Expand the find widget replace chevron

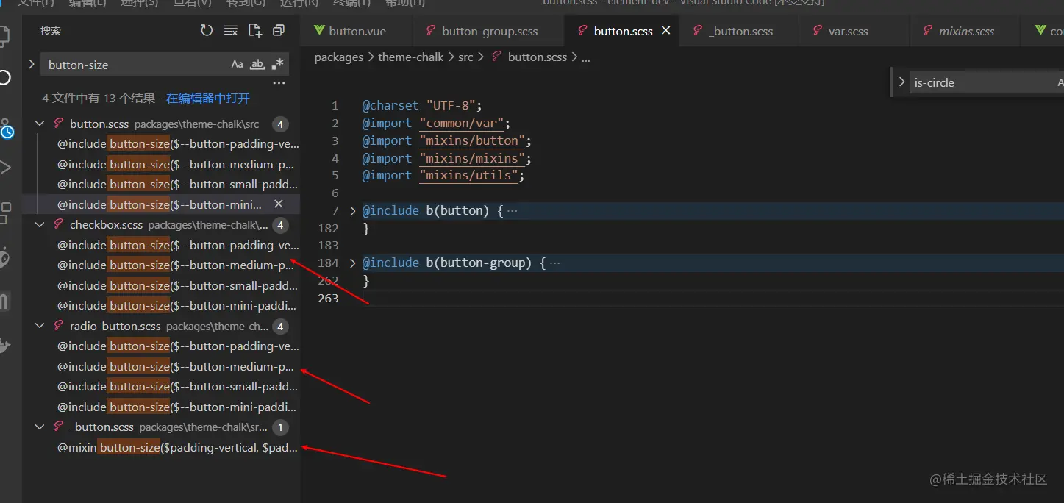click(901, 82)
